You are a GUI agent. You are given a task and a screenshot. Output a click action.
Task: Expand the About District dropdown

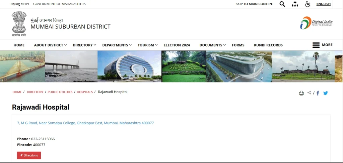(x=50, y=45)
